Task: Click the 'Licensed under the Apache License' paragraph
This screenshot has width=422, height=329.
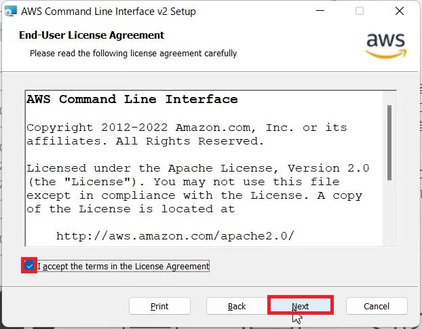Action: pos(198,189)
